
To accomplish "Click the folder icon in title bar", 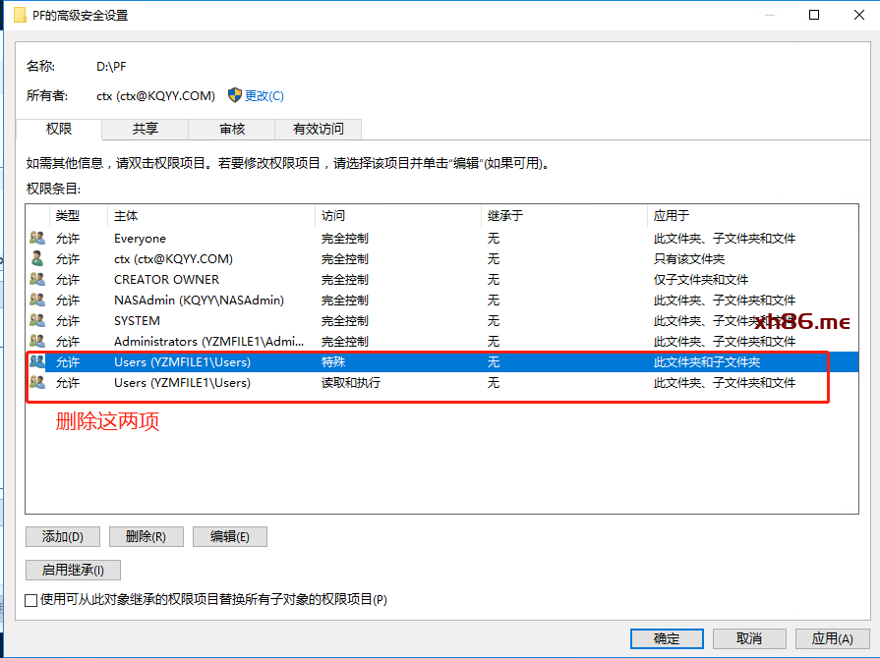I will [x=19, y=15].
